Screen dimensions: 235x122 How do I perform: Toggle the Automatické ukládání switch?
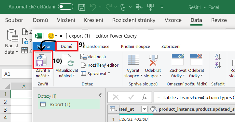[x=65, y=7]
